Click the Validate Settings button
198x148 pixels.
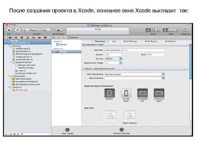[122, 131]
